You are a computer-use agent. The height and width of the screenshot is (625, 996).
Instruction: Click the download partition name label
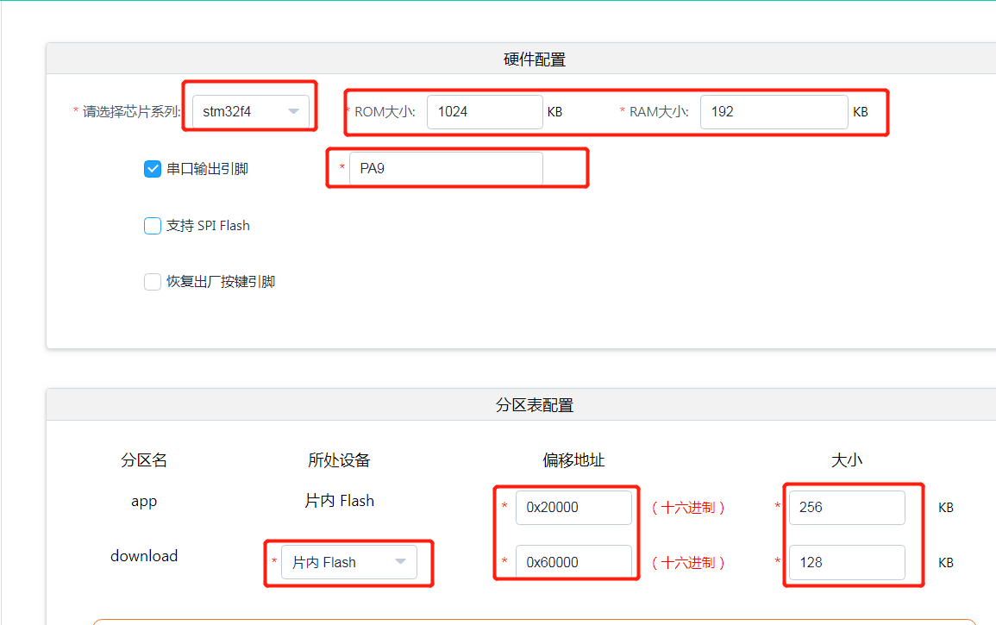pos(144,556)
